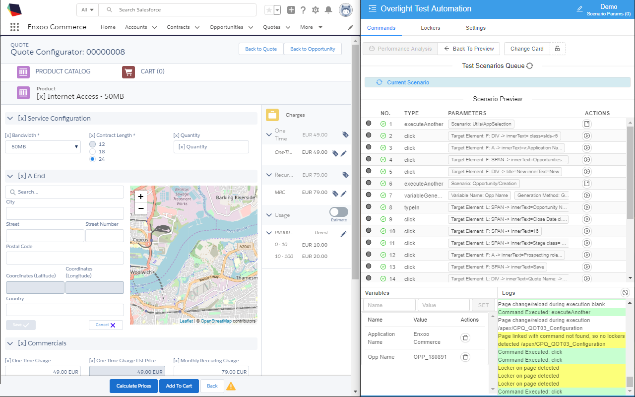The image size is (635, 397).
Task: Click Back To Preview button
Action: pyautogui.click(x=469, y=49)
